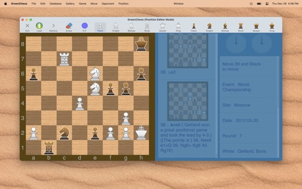
Task: Click the black pawn on e2
Action: 95,134
